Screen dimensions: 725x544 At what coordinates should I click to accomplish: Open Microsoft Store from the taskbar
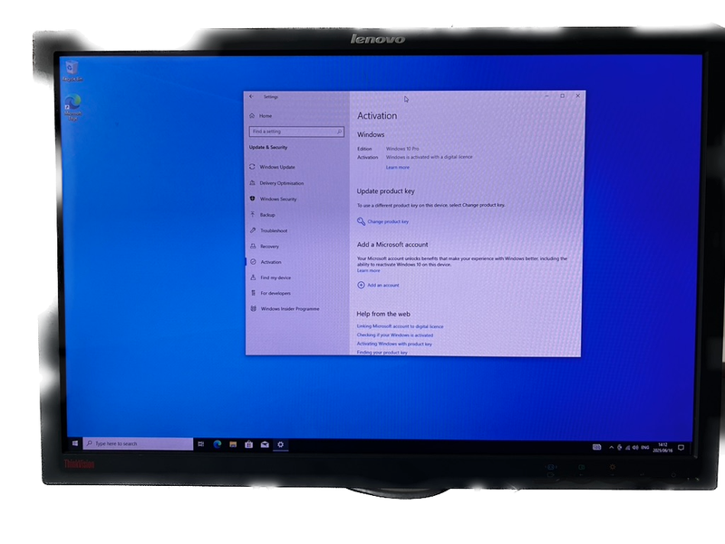point(248,444)
